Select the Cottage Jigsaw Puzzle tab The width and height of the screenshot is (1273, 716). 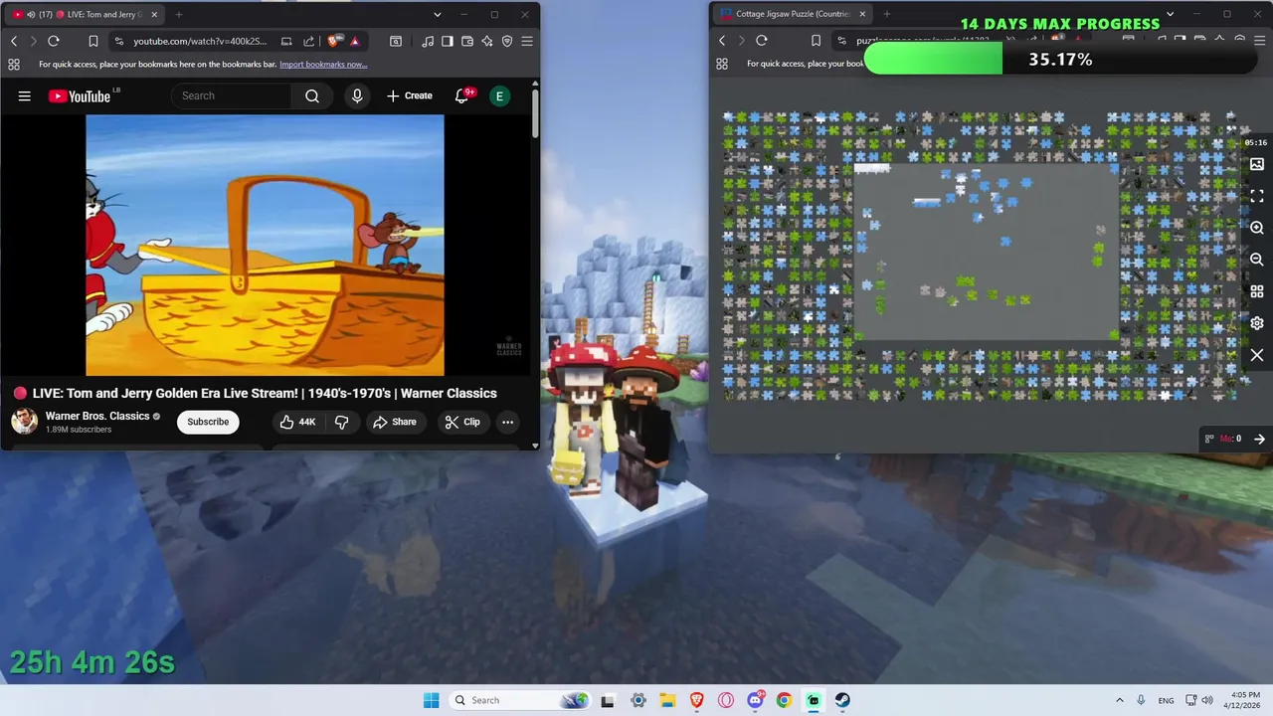(794, 14)
